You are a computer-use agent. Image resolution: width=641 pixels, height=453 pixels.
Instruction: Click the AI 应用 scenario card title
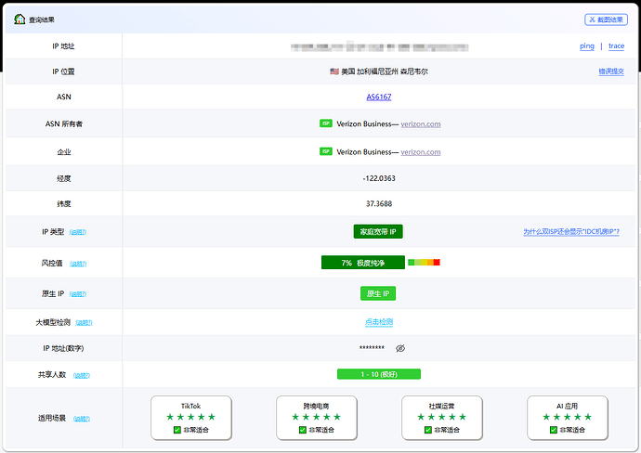(567, 406)
